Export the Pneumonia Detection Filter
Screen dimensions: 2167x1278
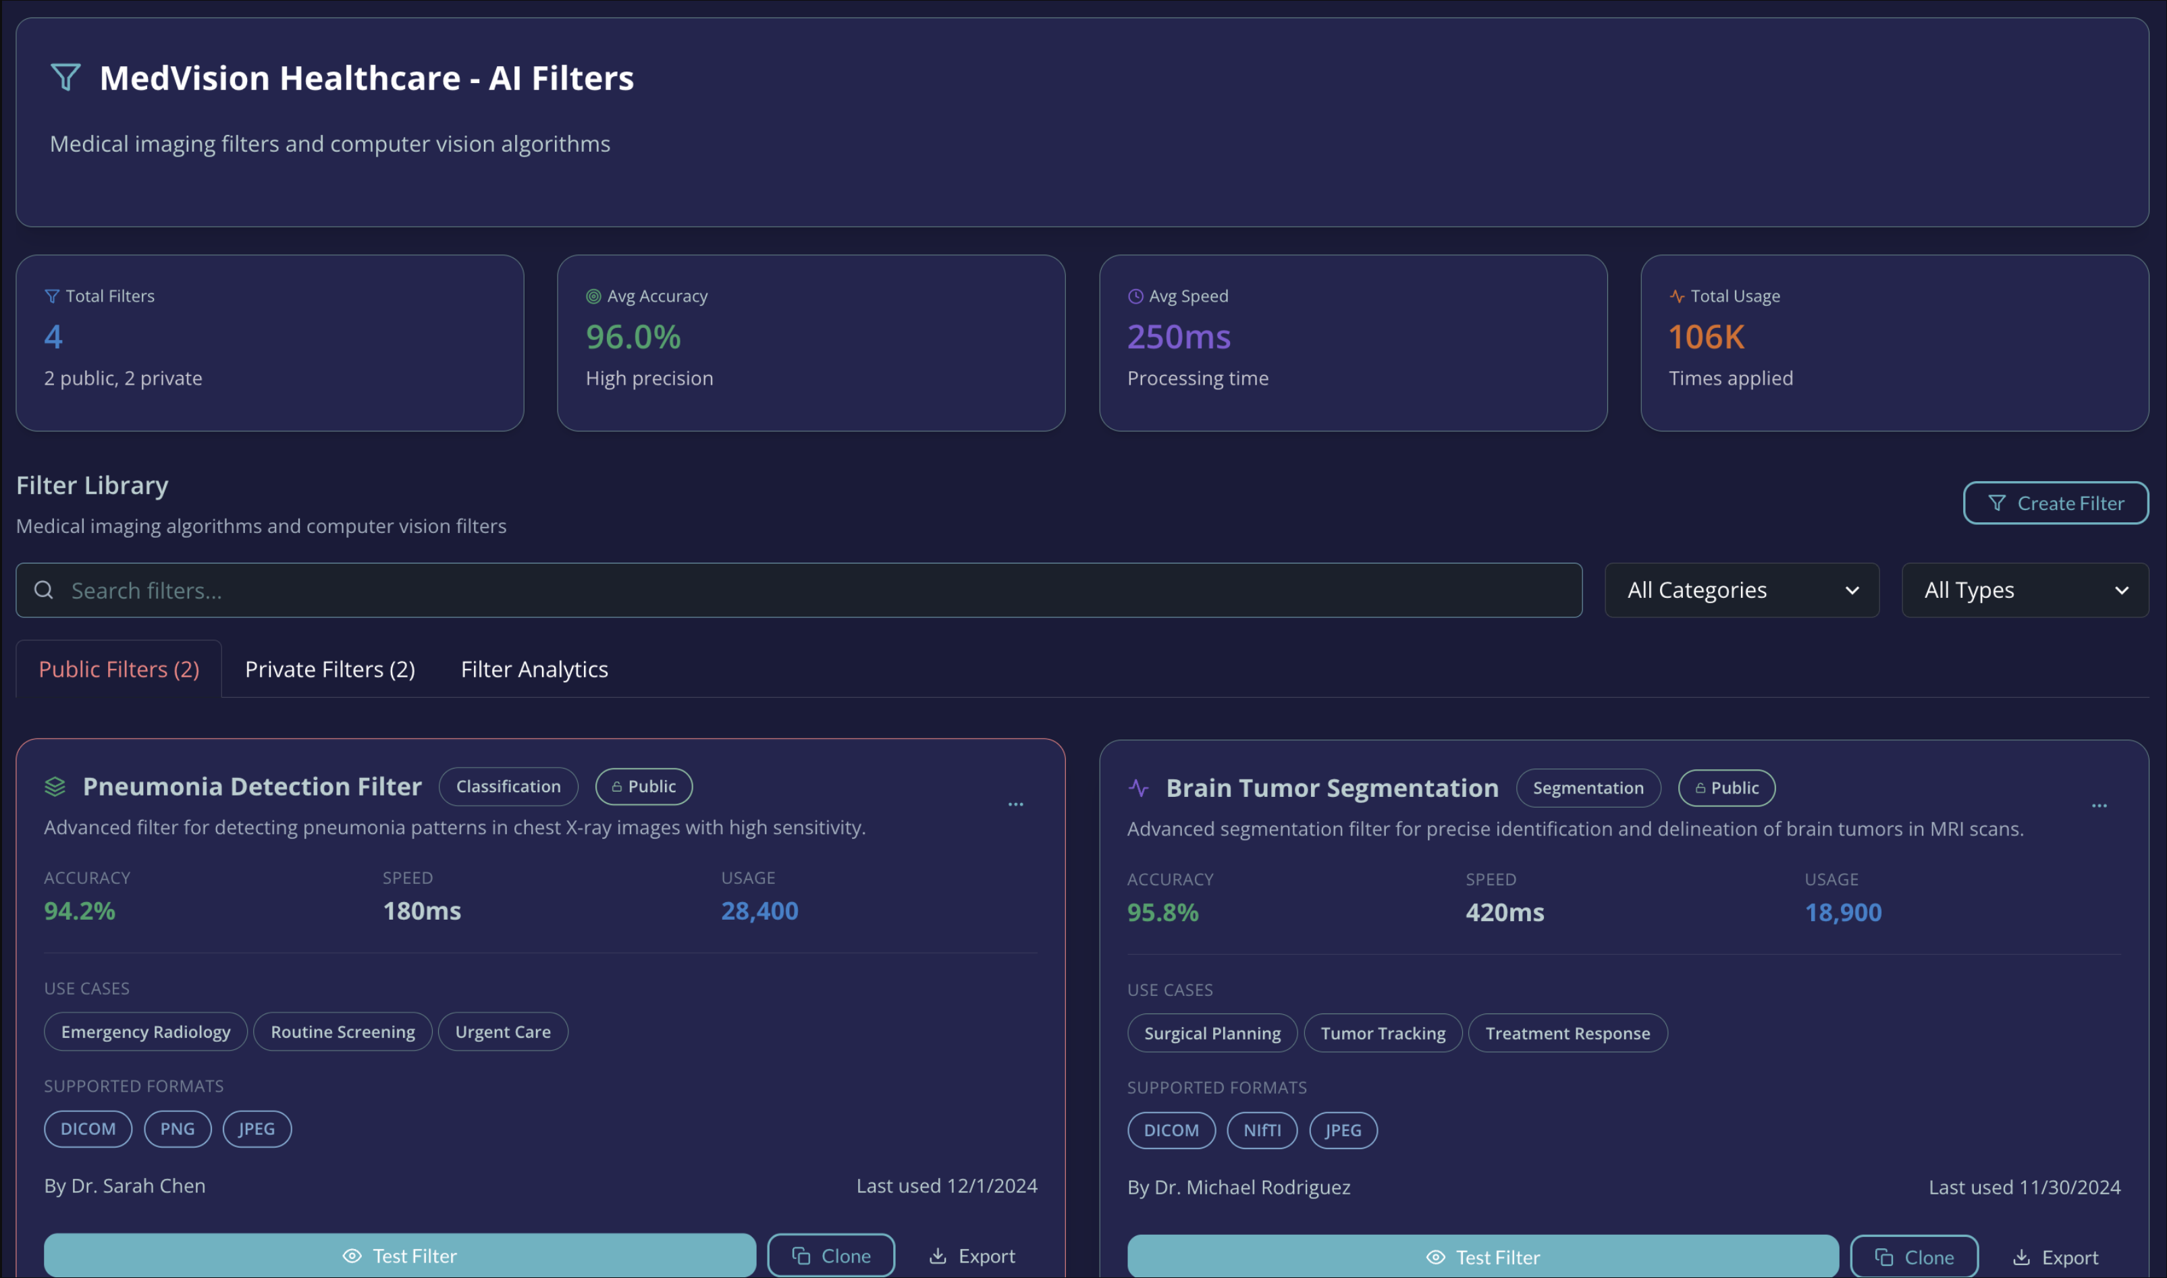[x=972, y=1256]
